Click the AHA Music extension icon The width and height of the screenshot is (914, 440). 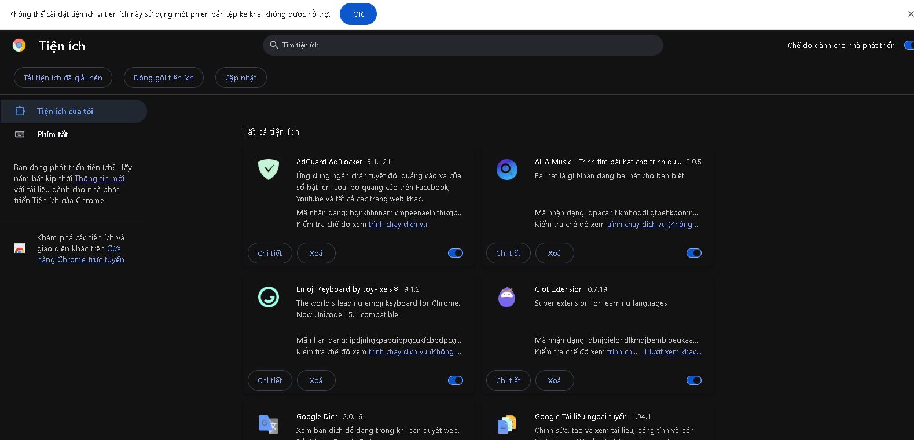pos(506,170)
